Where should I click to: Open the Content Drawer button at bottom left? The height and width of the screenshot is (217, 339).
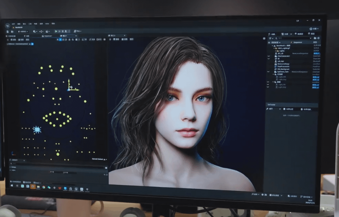[15, 182]
